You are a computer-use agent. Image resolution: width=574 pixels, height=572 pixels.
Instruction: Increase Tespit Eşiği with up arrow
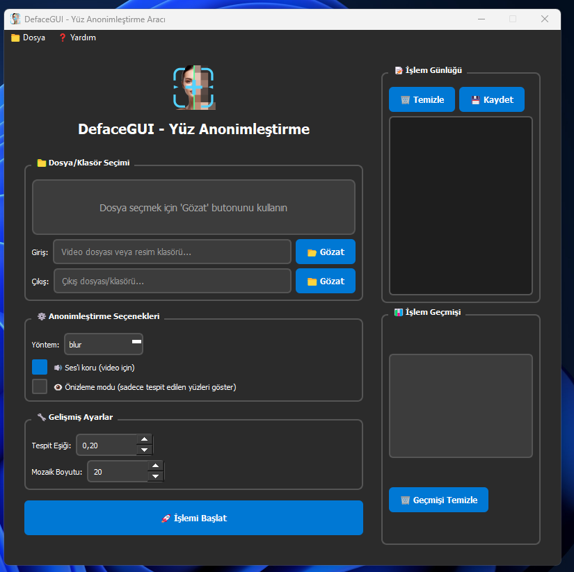[144, 439]
